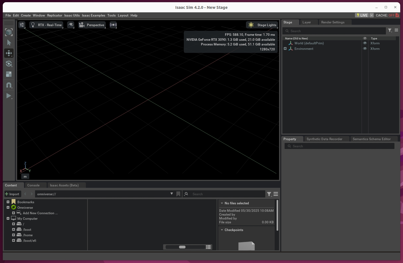Go back in content browser history
403x263 pixels.
(x=25, y=194)
